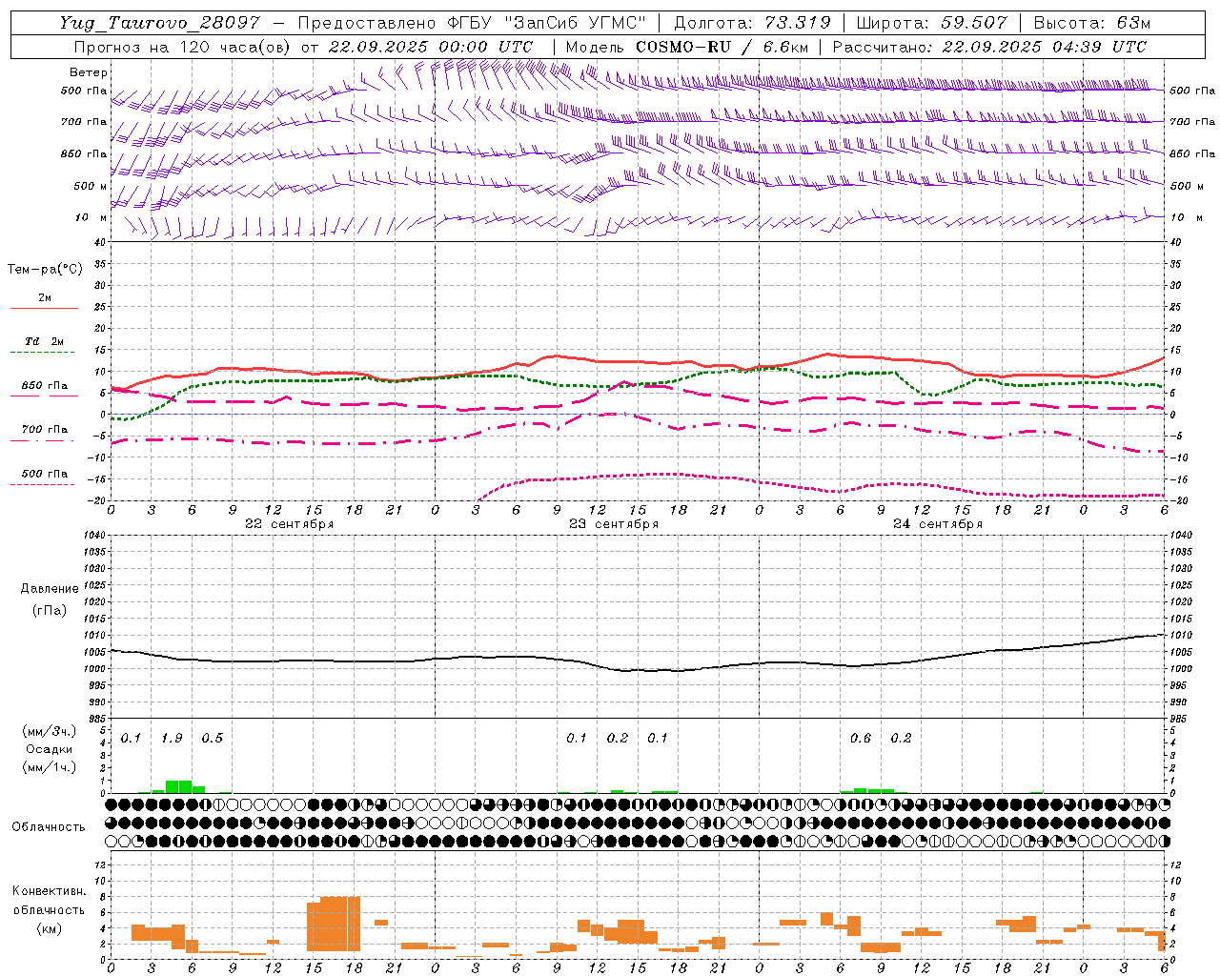Click the 'Давление' pressure panel label
This screenshot has height=976, width=1220.
click(50, 589)
